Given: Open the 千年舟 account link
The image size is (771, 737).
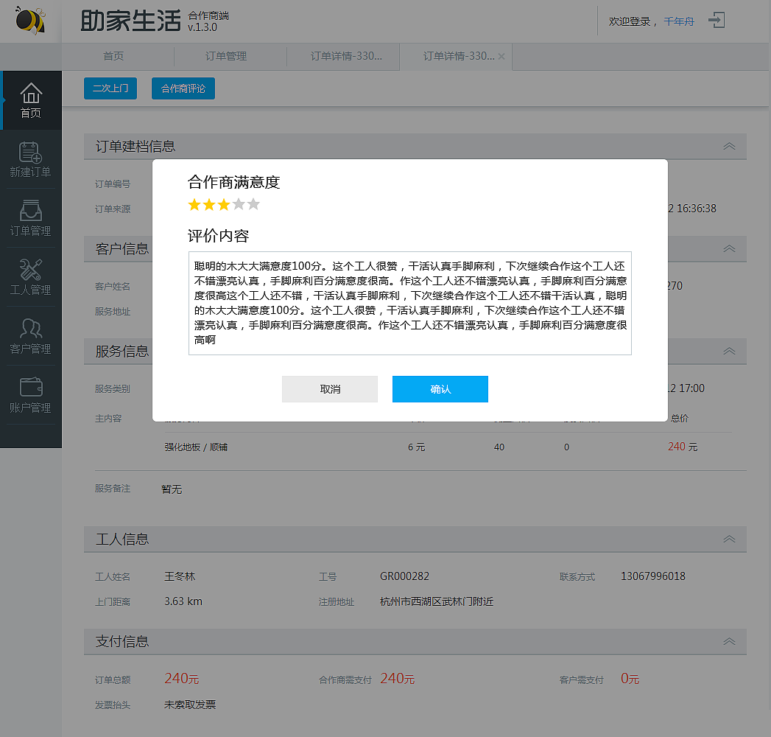Looking at the screenshot, I should [x=678, y=21].
